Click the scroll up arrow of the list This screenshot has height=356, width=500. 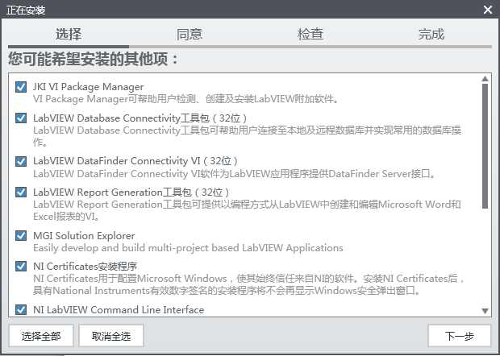point(485,78)
